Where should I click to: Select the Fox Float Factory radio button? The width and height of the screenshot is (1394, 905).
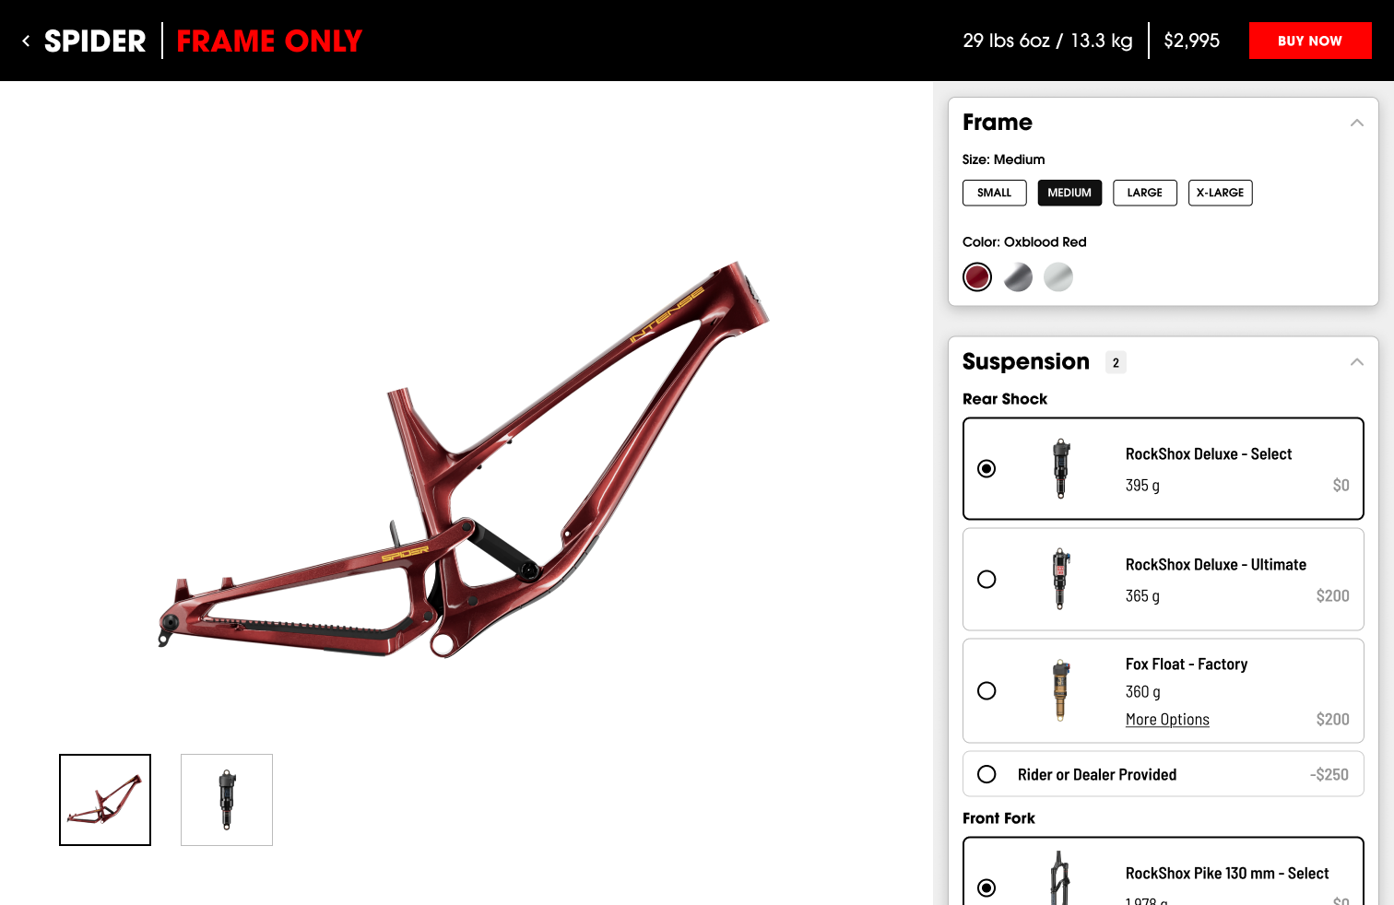click(986, 690)
